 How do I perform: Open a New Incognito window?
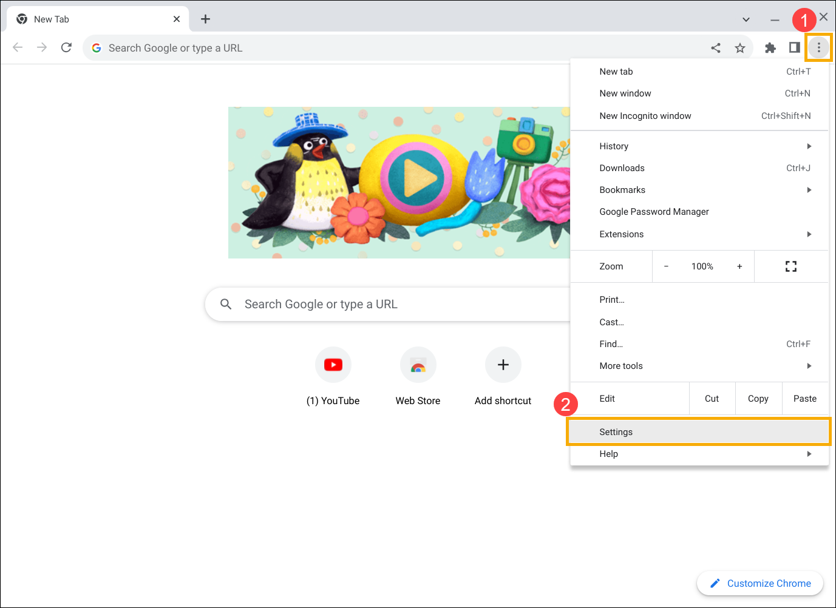(699, 116)
